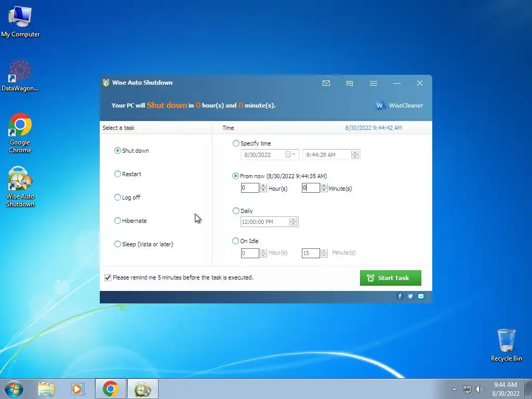The height and width of the screenshot is (399, 532).
Task: Click the On Idle minutes field showing 15
Action: [311, 253]
